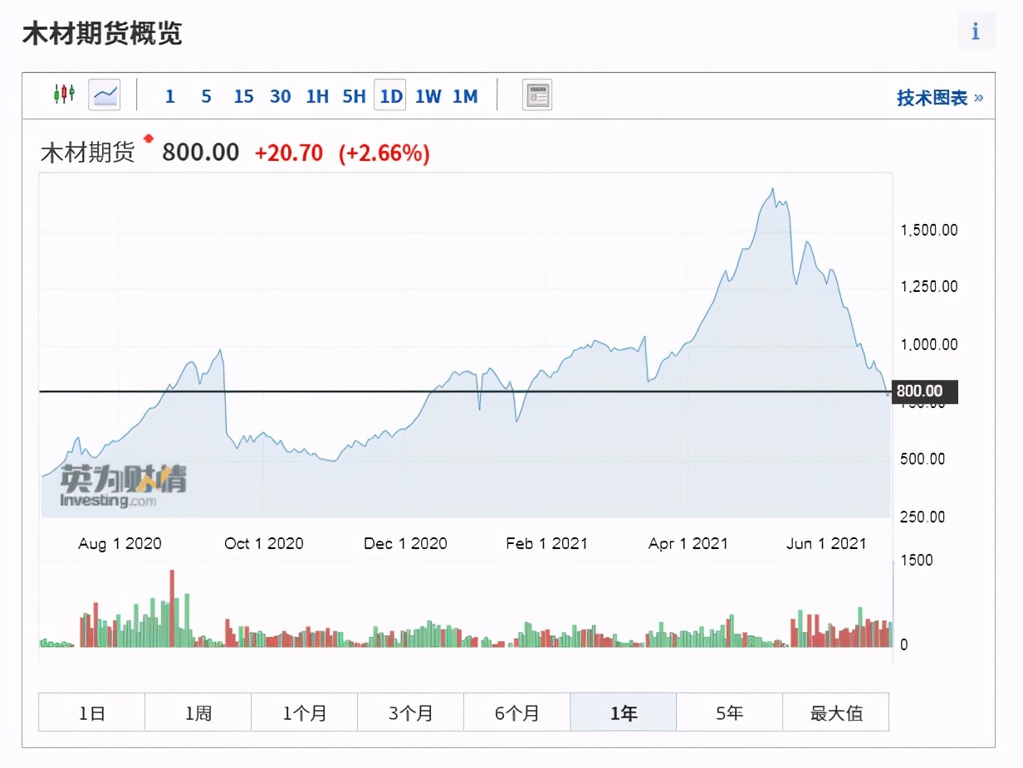
Task: Select the 1D timeframe
Action: [390, 96]
